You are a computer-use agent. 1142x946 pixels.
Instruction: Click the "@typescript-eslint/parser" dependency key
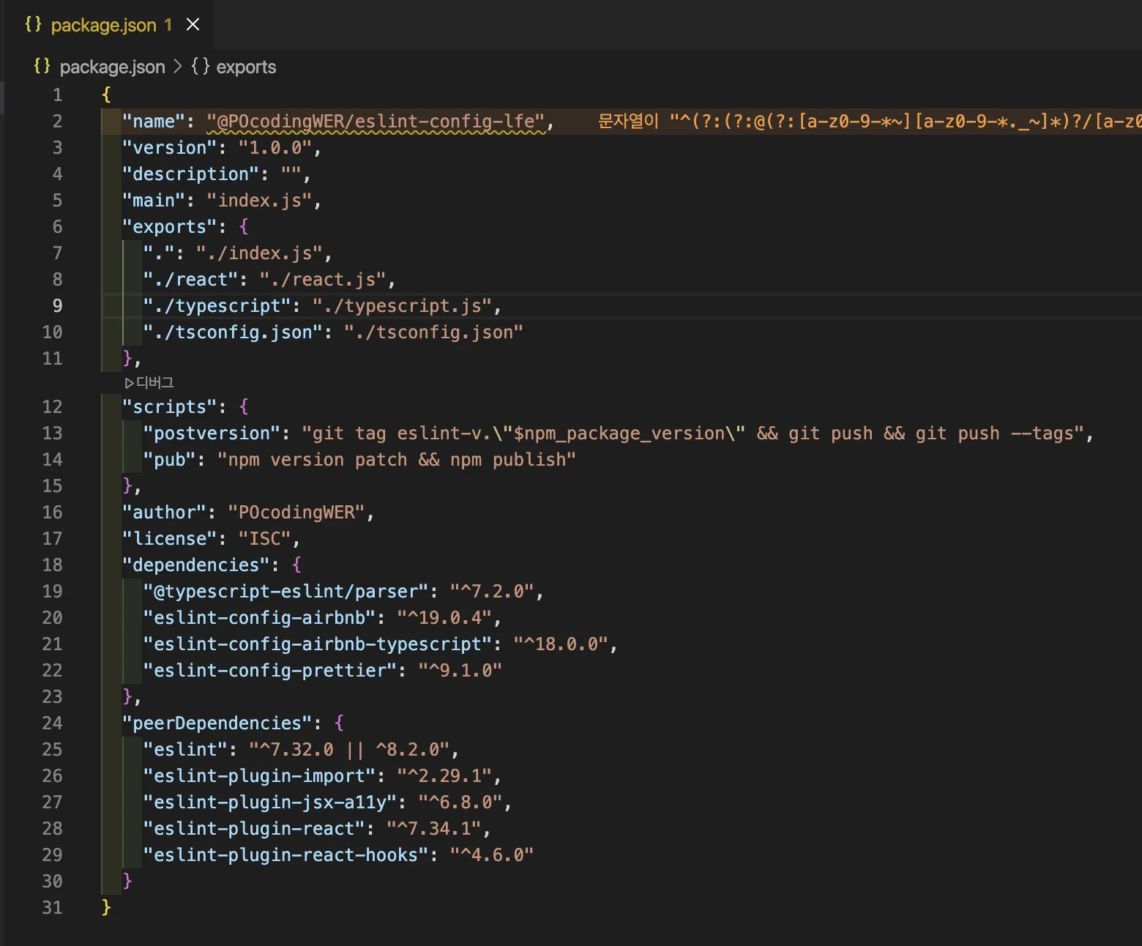(286, 591)
